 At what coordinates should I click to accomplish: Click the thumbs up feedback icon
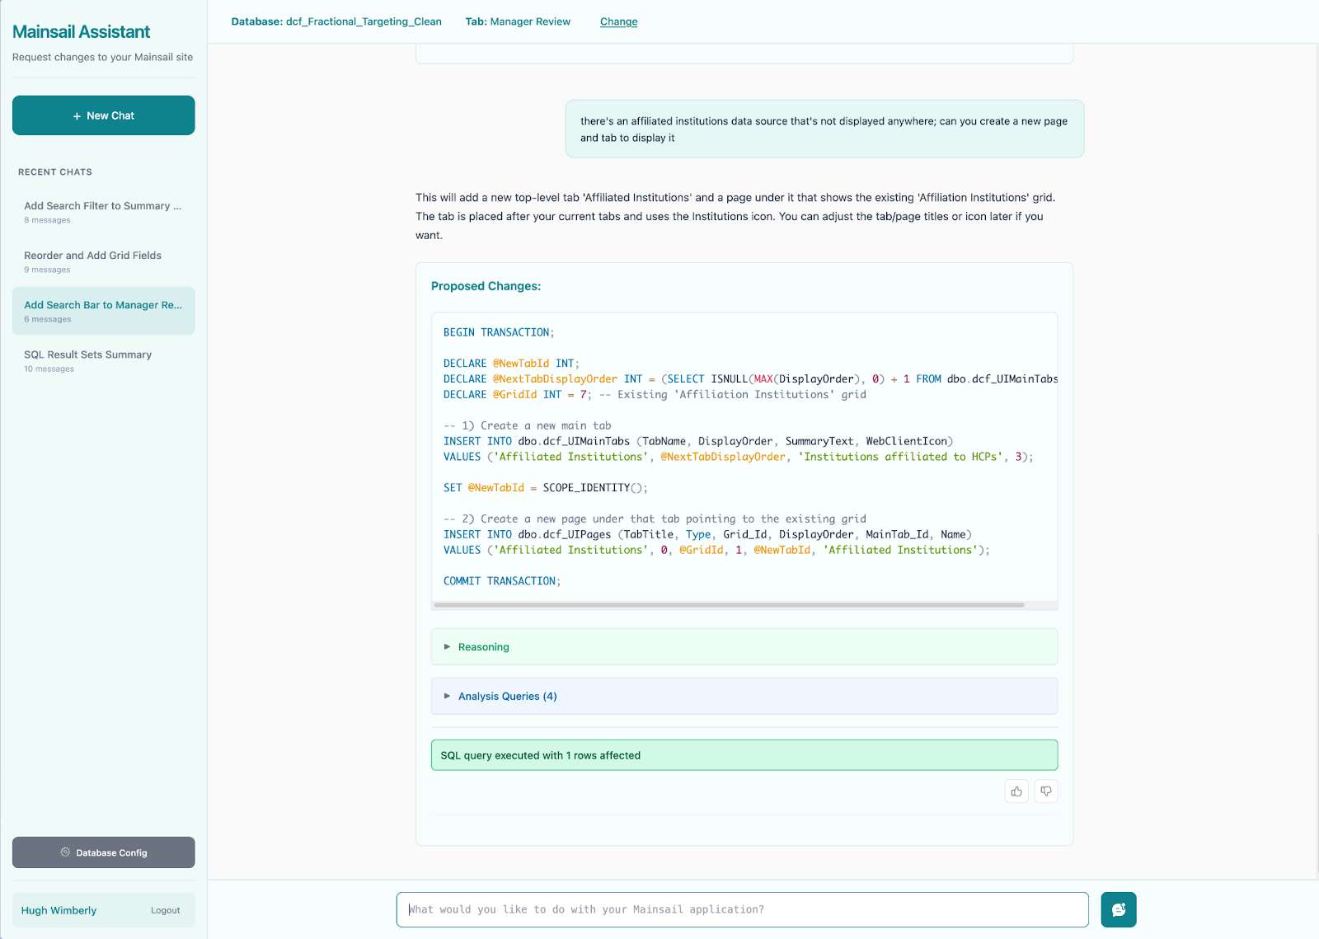[x=1016, y=791]
